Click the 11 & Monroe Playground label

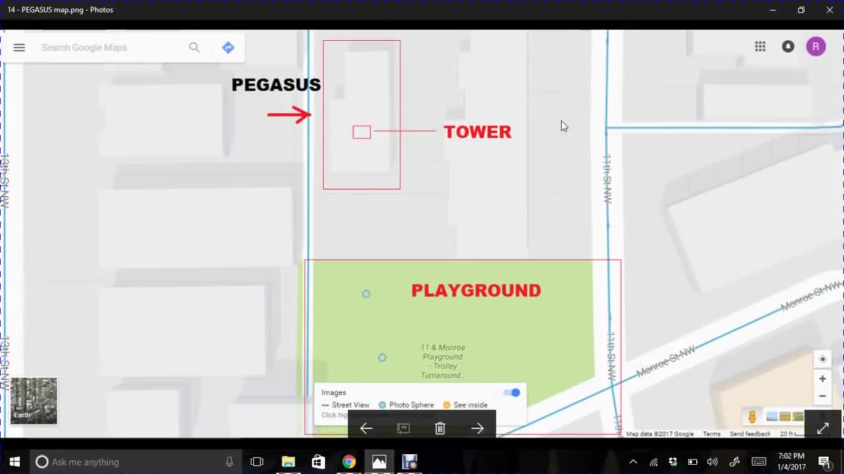[x=443, y=361]
